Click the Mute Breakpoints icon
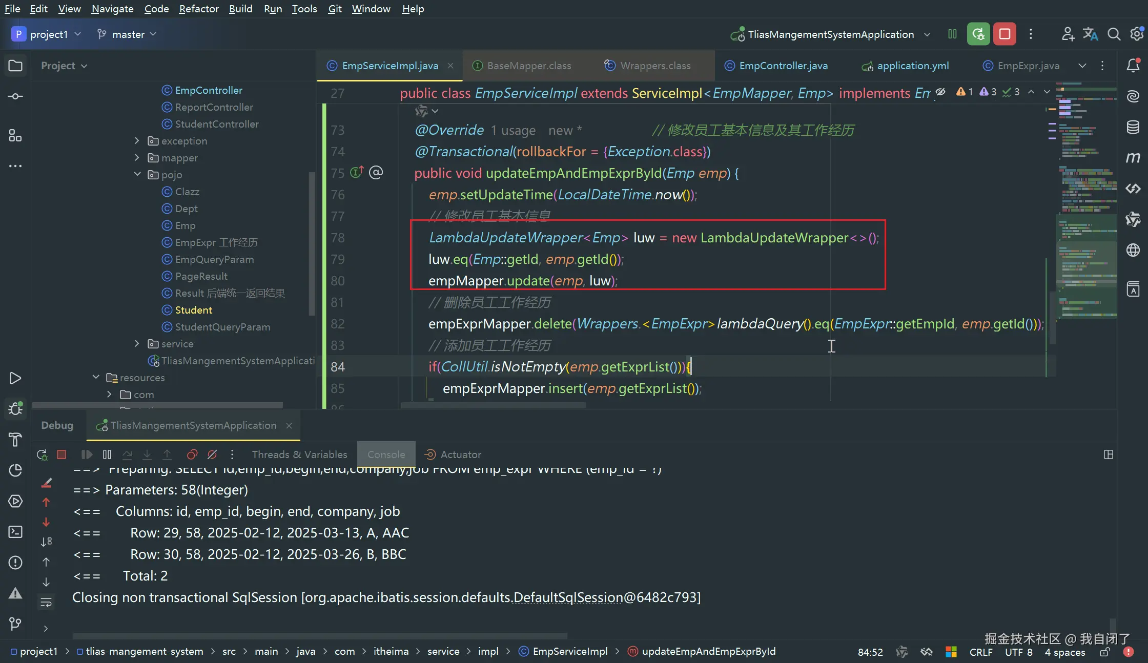 tap(212, 454)
